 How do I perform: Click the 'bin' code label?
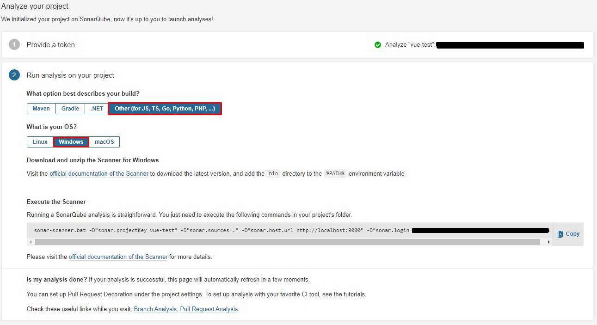coord(274,174)
